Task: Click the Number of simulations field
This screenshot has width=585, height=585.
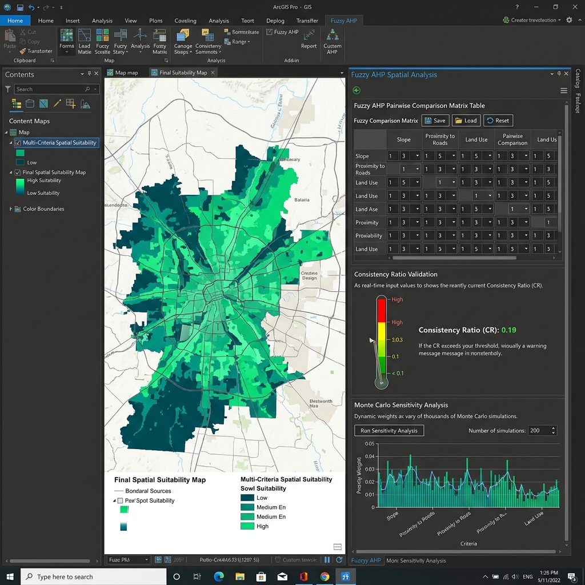Action: (539, 431)
